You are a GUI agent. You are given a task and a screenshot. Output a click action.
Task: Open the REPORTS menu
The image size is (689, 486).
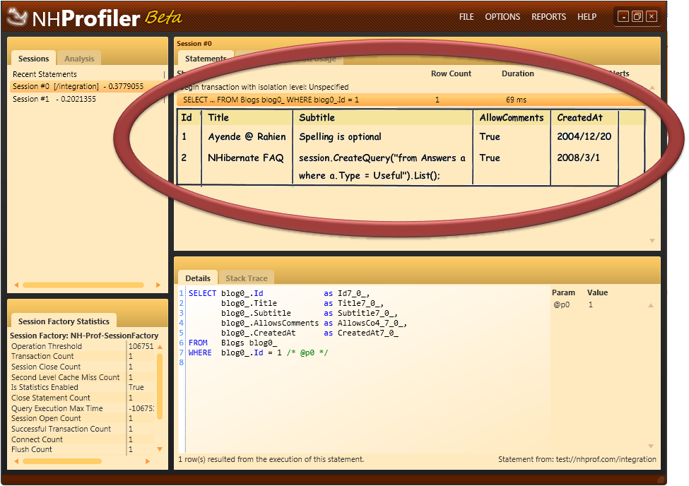[x=548, y=17]
